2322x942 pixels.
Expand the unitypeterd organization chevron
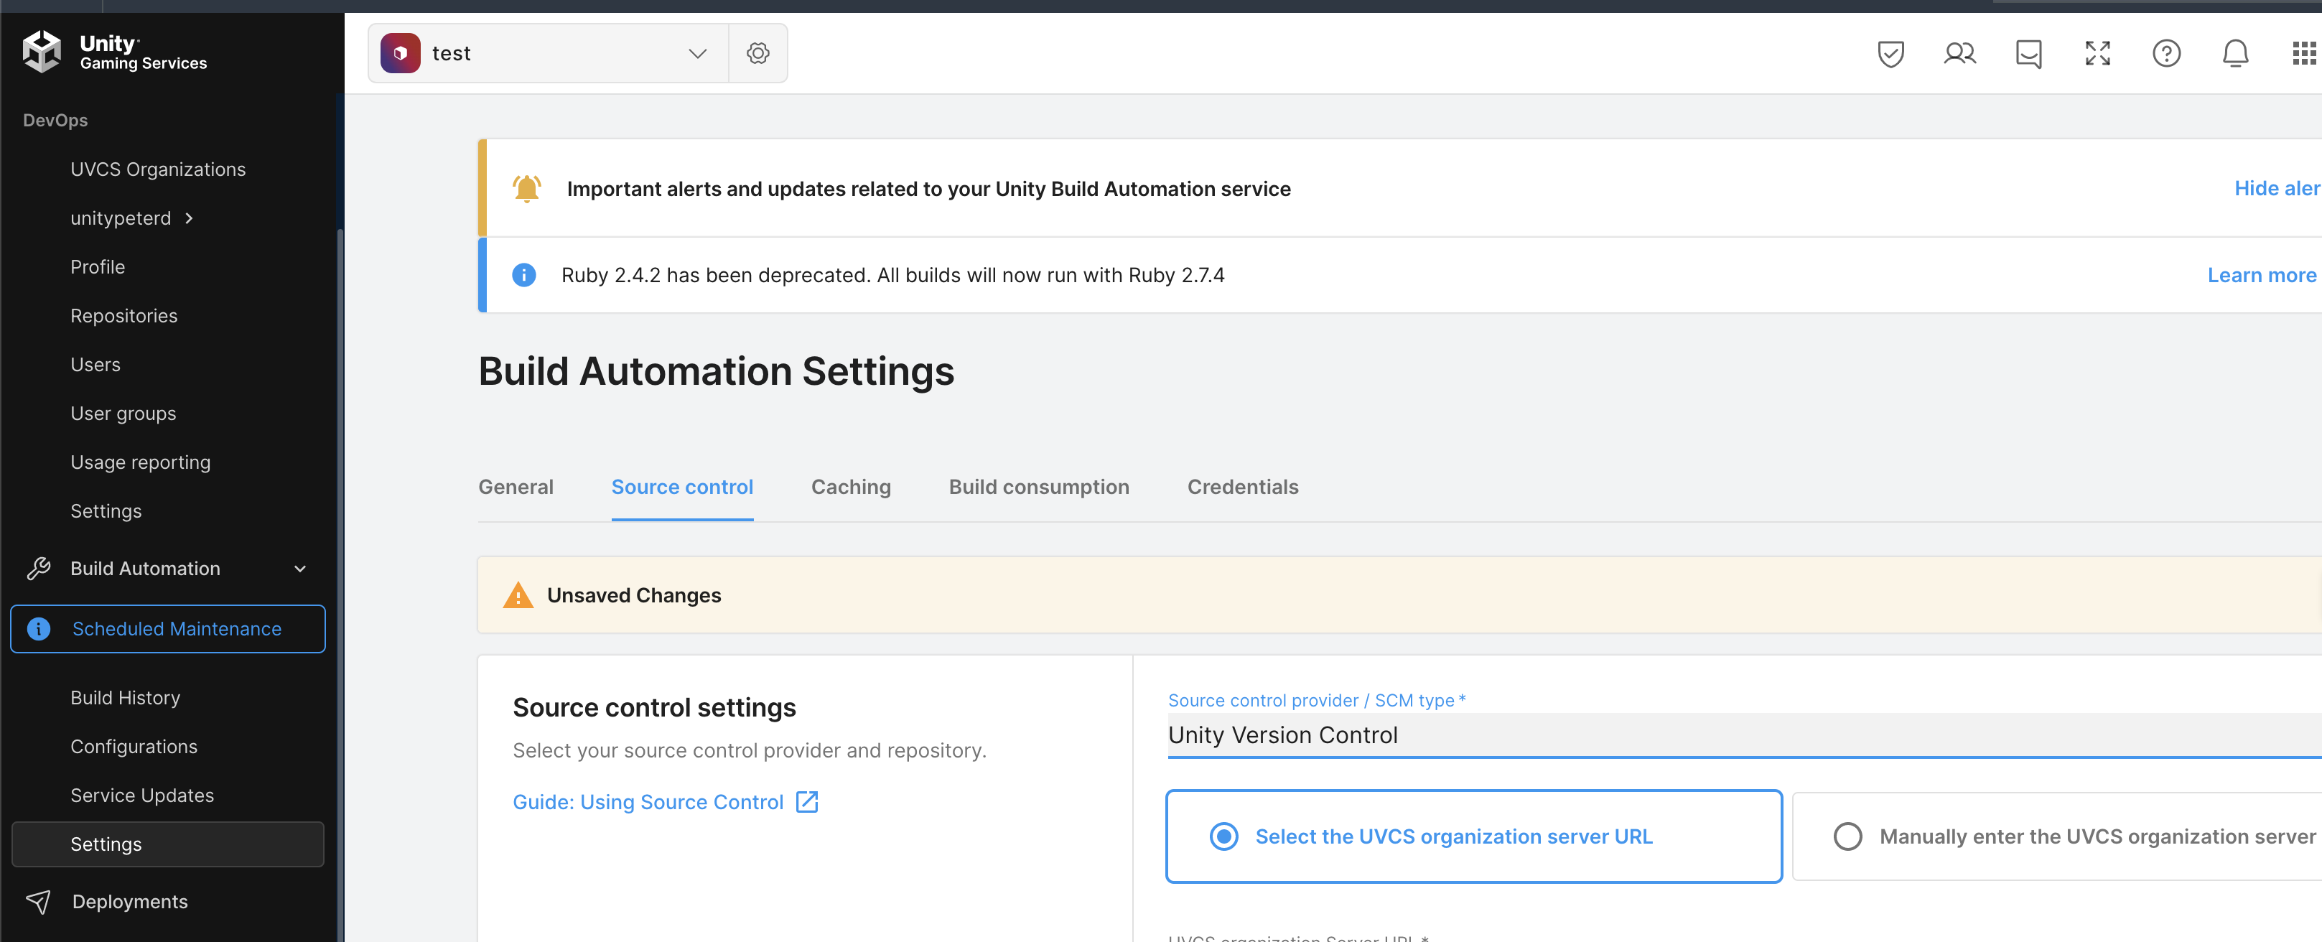[188, 218]
